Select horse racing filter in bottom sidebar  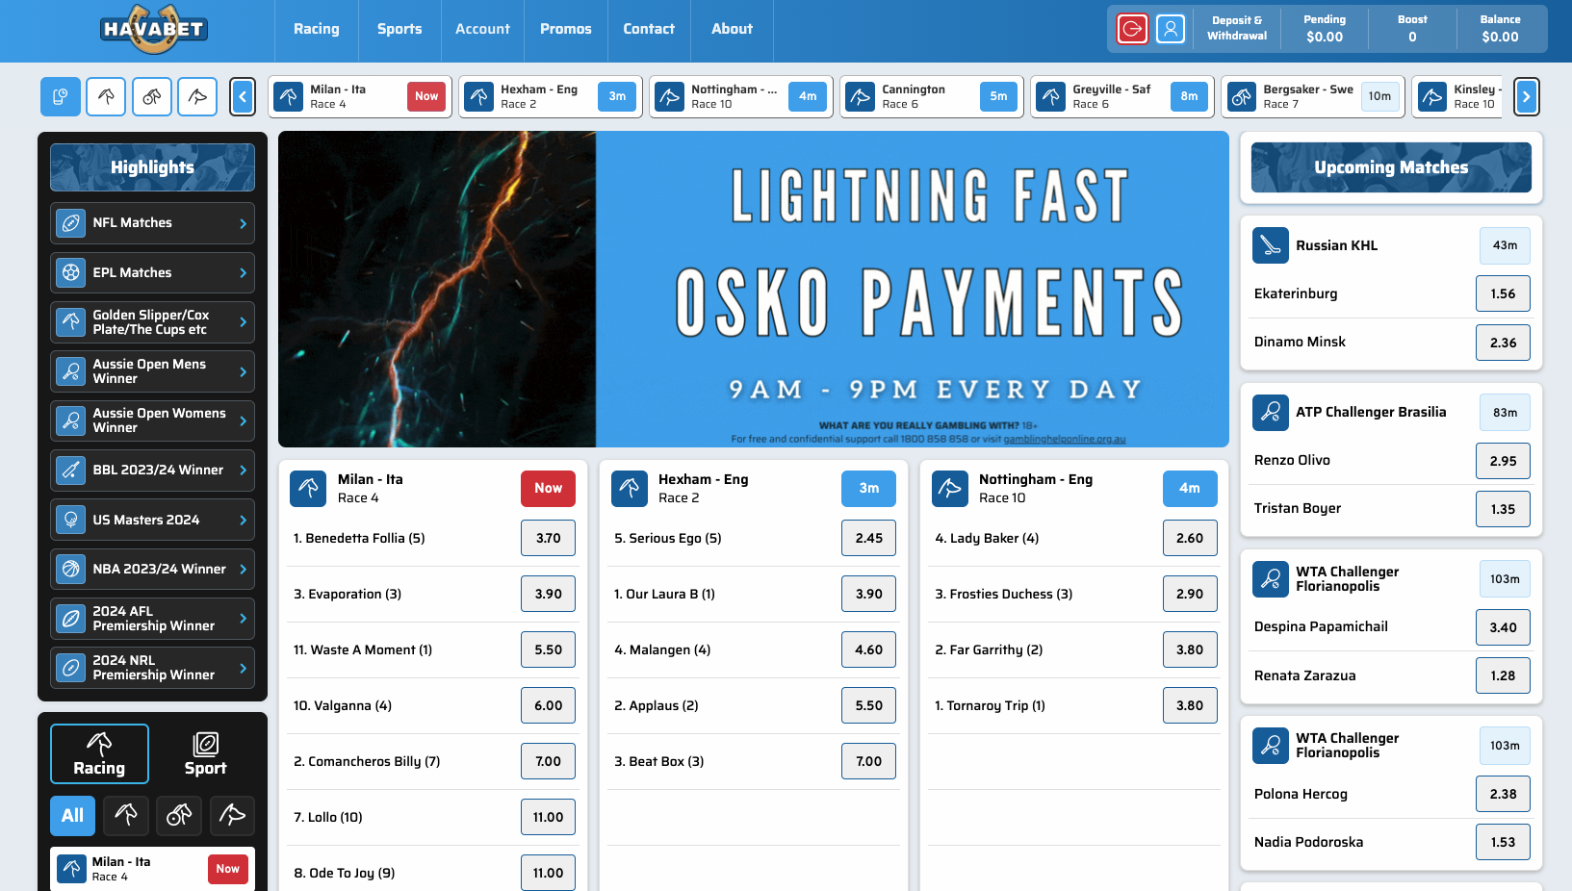126,816
